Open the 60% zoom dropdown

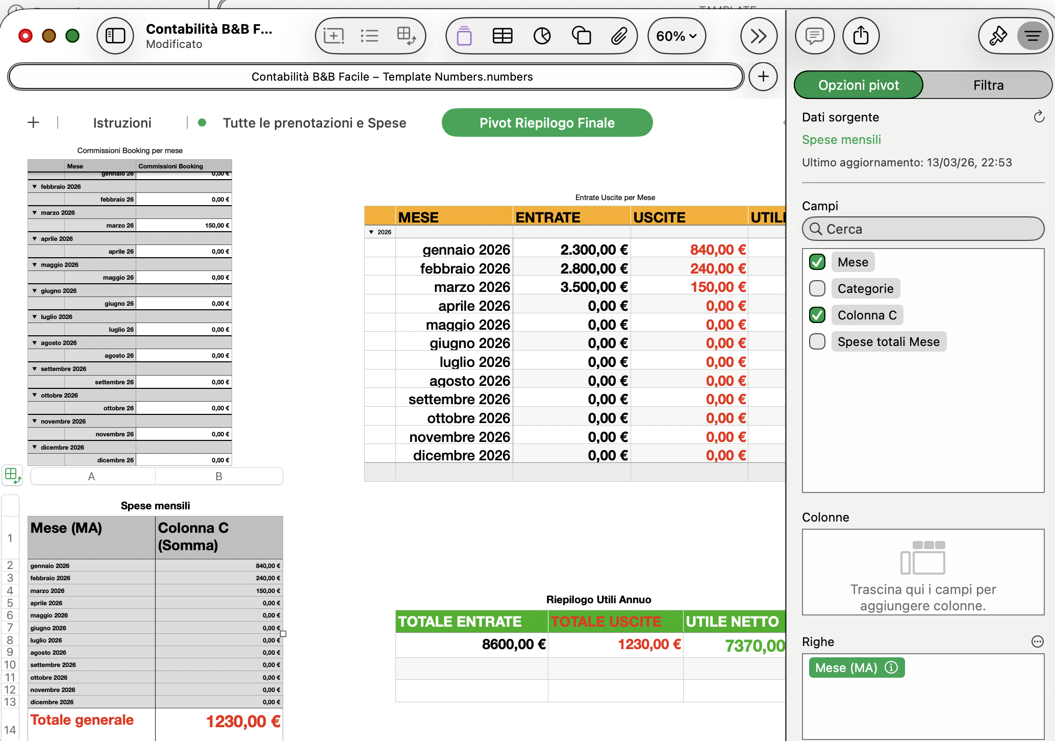coord(676,36)
